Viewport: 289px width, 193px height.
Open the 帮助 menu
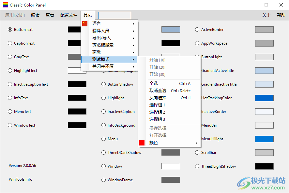pos(281,15)
